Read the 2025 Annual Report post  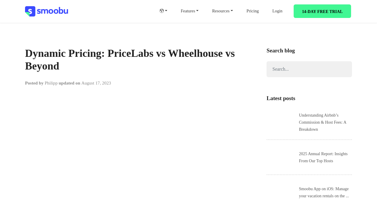323,157
